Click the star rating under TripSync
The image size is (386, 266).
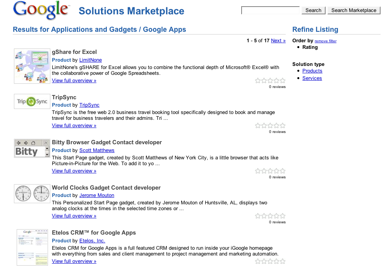point(270,126)
